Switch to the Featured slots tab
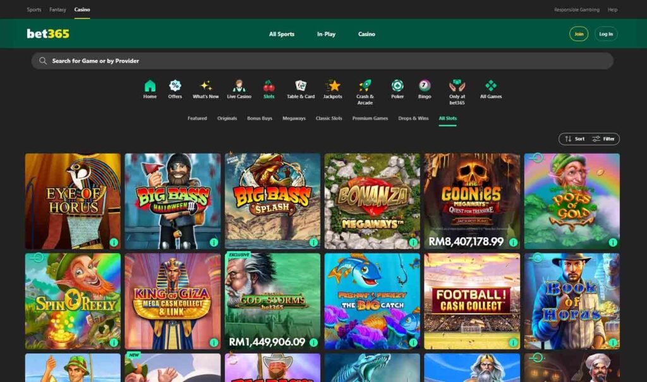Image resolution: width=647 pixels, height=382 pixels. click(x=197, y=118)
